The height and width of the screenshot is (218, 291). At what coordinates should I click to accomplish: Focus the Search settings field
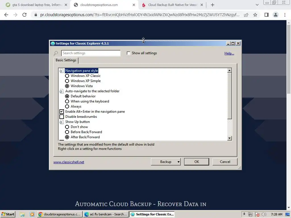pos(91,53)
